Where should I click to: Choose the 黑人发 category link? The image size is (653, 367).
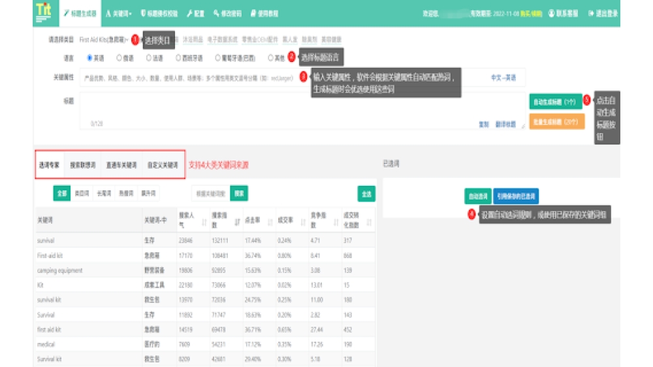(x=290, y=40)
